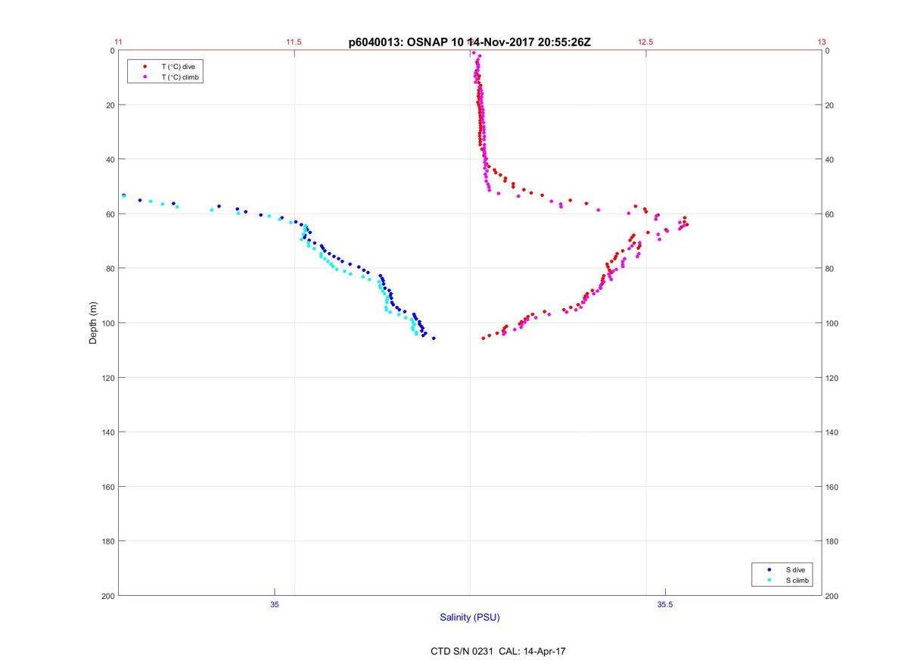Select the 'T (°C) dive' legend label
This screenshot has width=908, height=670.
click(178, 67)
